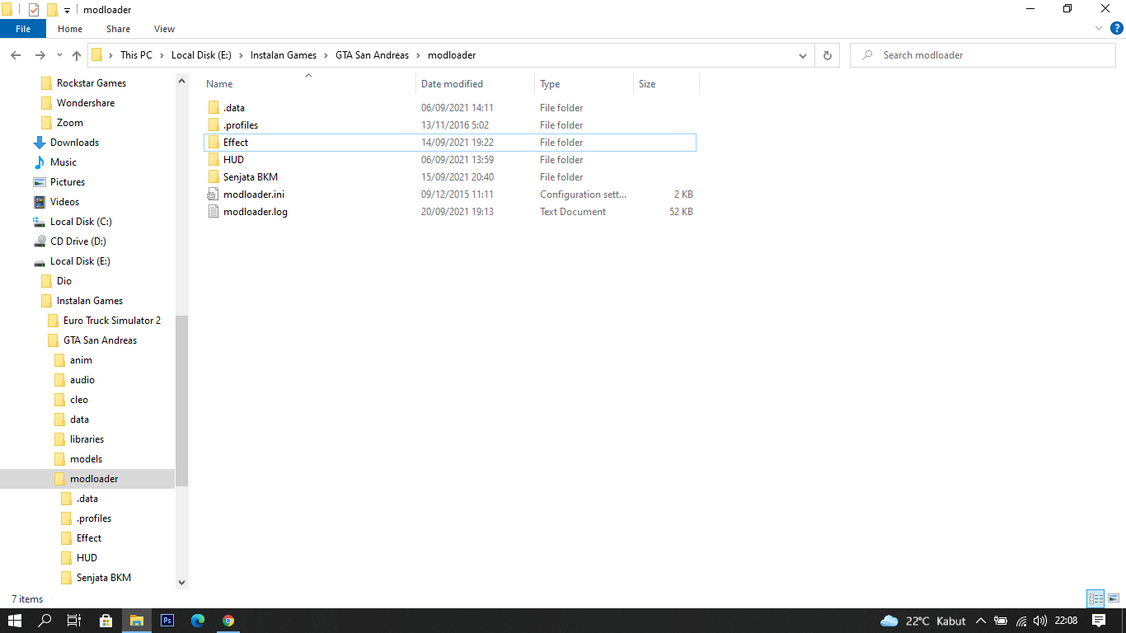Open the Windows Start menu
Screen dimensions: 1126x633
tap(14, 621)
